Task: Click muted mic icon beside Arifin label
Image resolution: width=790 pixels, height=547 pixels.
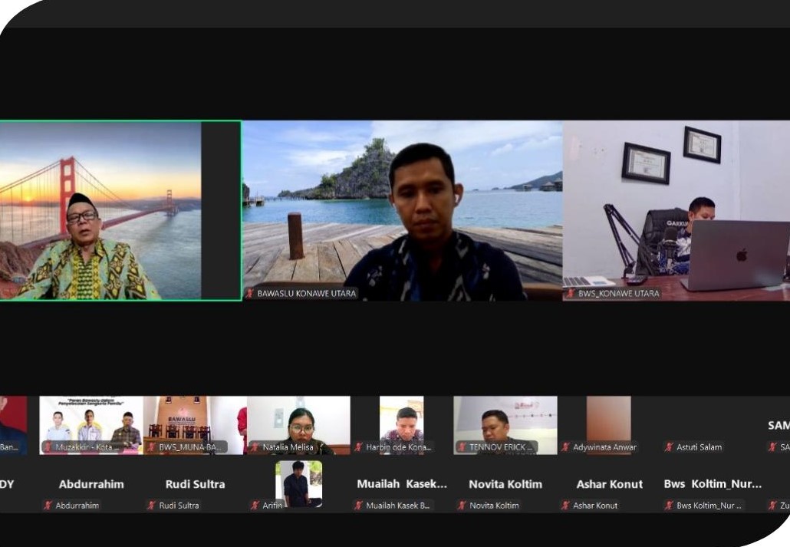Action: pyautogui.click(x=255, y=506)
